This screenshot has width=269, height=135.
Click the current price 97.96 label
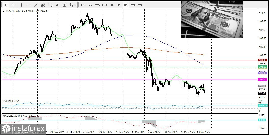tap(262, 93)
